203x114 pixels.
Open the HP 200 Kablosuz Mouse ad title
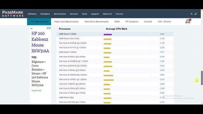click(40, 42)
